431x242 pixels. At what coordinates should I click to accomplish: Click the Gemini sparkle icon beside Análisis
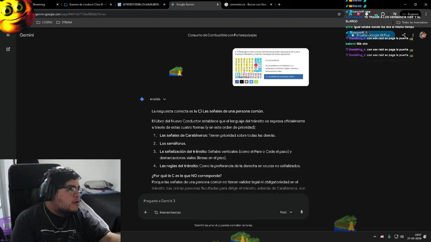click(x=142, y=99)
